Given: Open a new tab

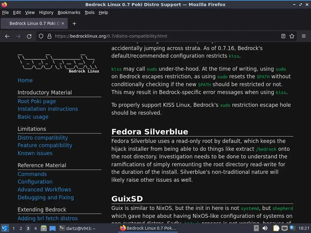Looking at the screenshot, I should [74, 24].
